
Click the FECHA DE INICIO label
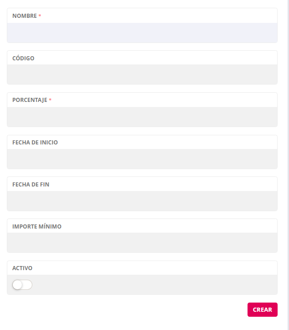35,142
